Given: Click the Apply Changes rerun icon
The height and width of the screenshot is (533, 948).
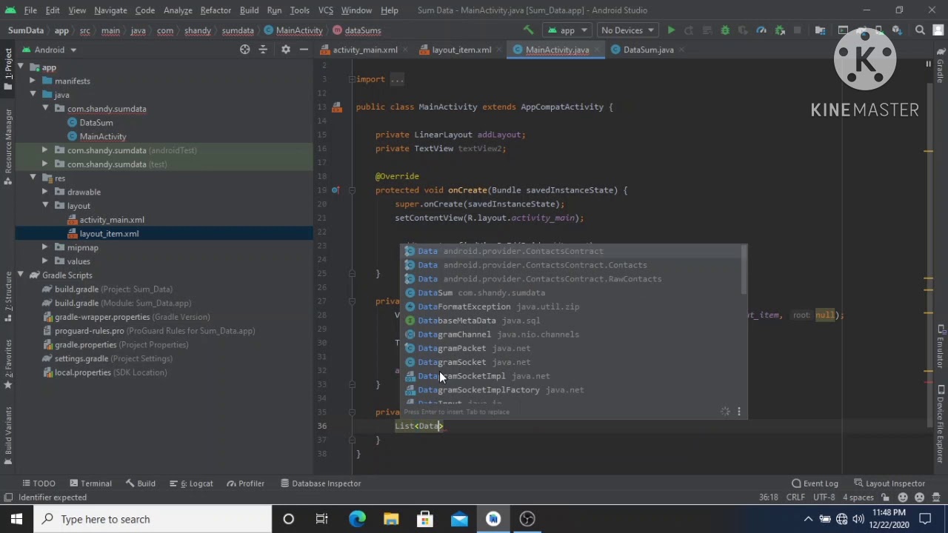Looking at the screenshot, I should pyautogui.click(x=689, y=30).
